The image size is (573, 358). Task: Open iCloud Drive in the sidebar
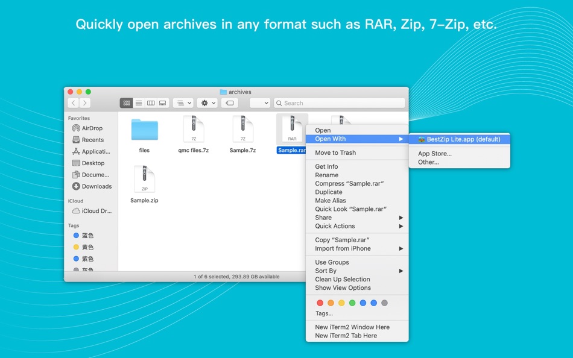(92, 211)
